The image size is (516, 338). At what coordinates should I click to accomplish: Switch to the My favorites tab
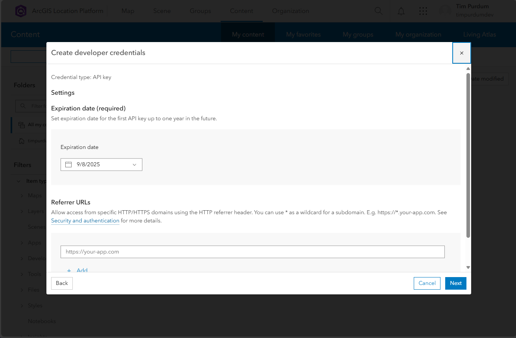tap(303, 35)
